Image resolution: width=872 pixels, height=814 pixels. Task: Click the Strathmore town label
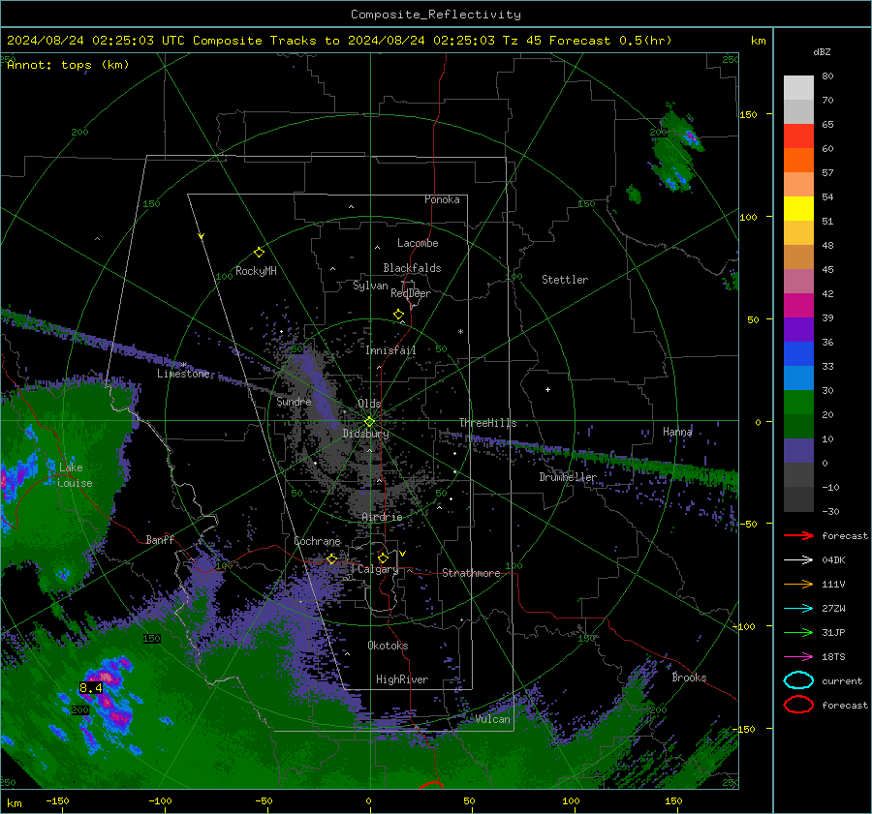(x=471, y=573)
